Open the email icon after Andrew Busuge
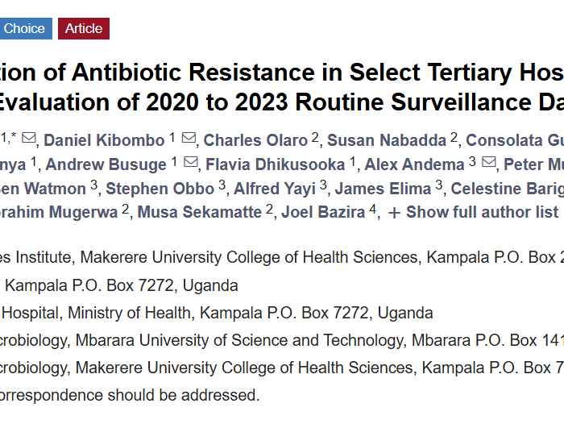The width and height of the screenshot is (564, 424). (190, 164)
